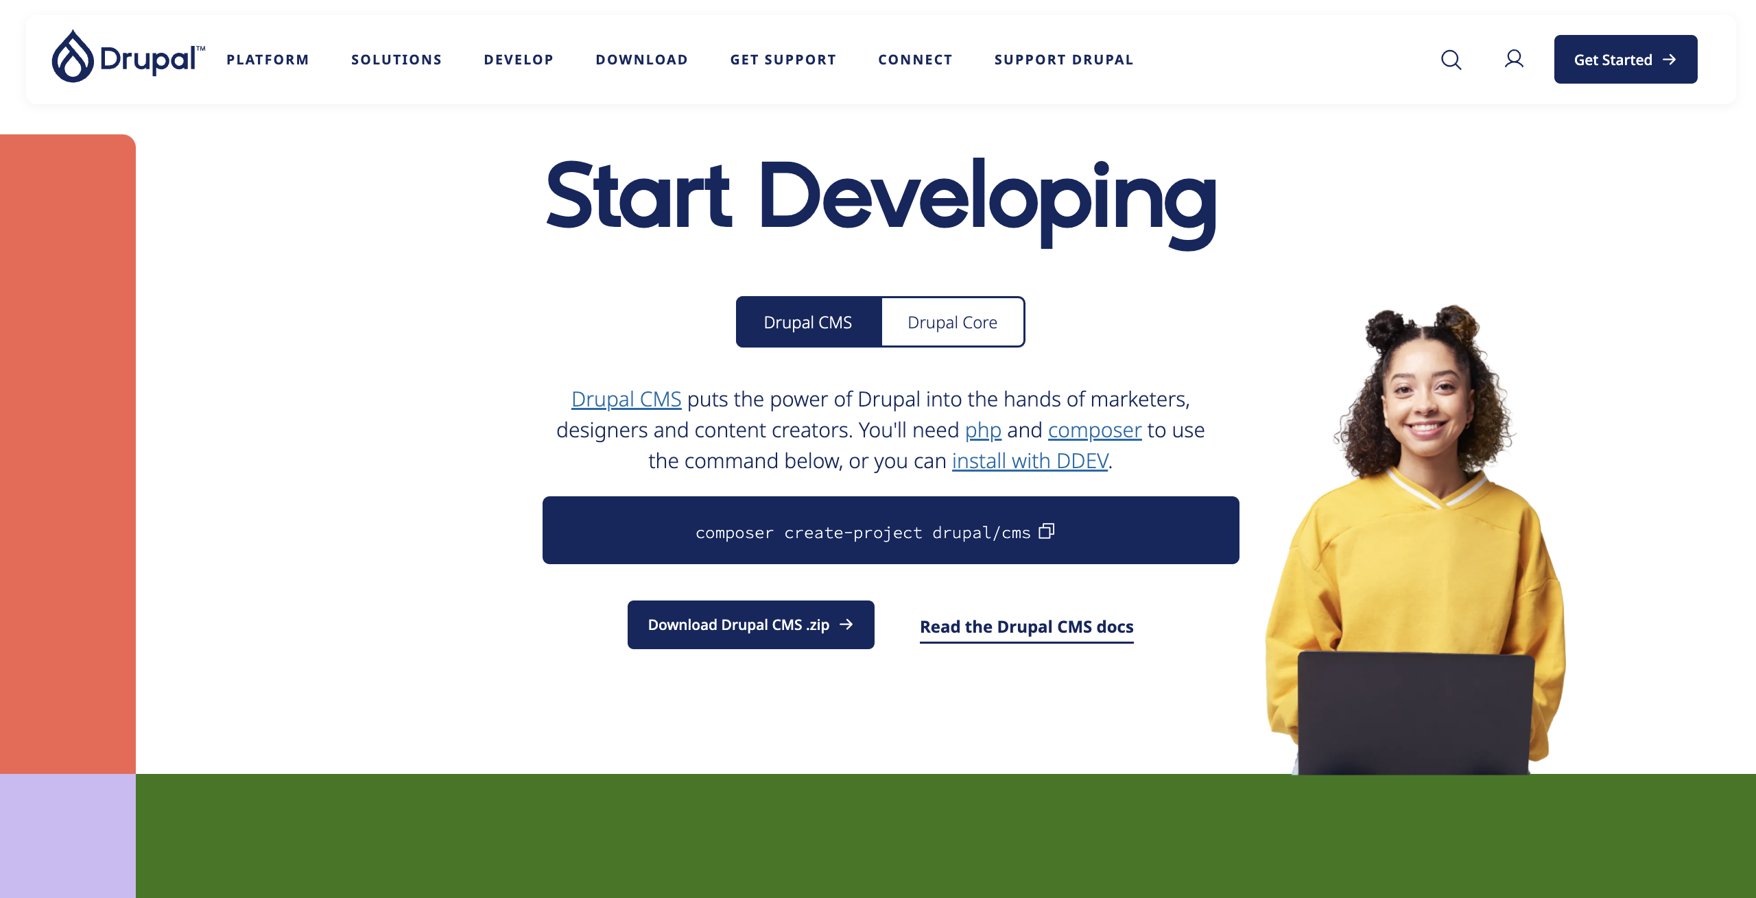Select the GET SUPPORT menu item

tap(783, 60)
